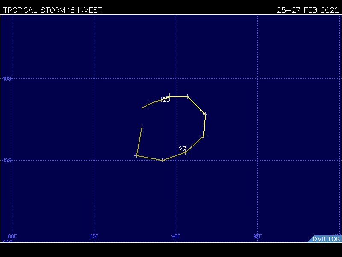Click the day 26 track marker label

(166, 100)
